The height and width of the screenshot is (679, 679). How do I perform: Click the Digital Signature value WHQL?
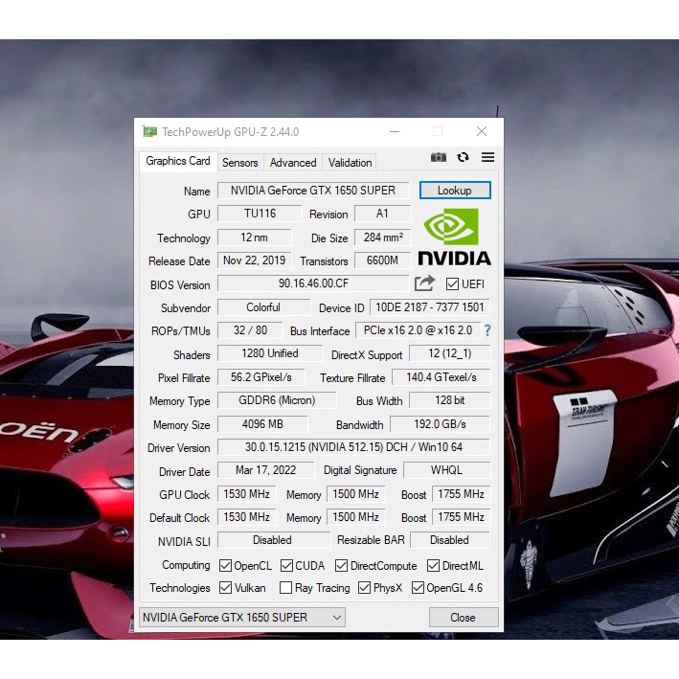[447, 470]
